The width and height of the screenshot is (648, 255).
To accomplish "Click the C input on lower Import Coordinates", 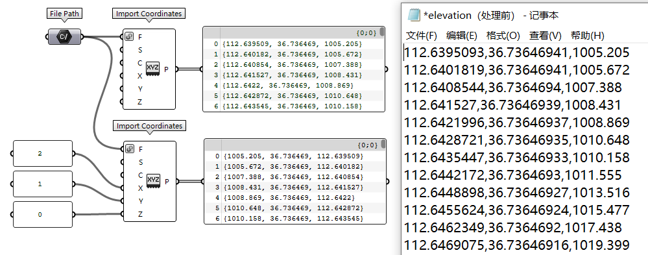I will click(141, 175).
